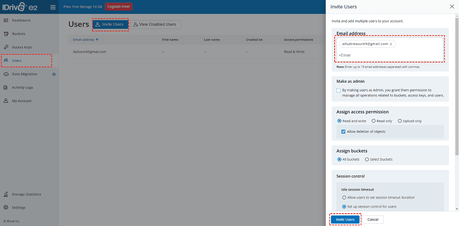Screen dimensions: 459x226
Task: Click the IDrive e2 logo
Action: [x=21, y=7]
